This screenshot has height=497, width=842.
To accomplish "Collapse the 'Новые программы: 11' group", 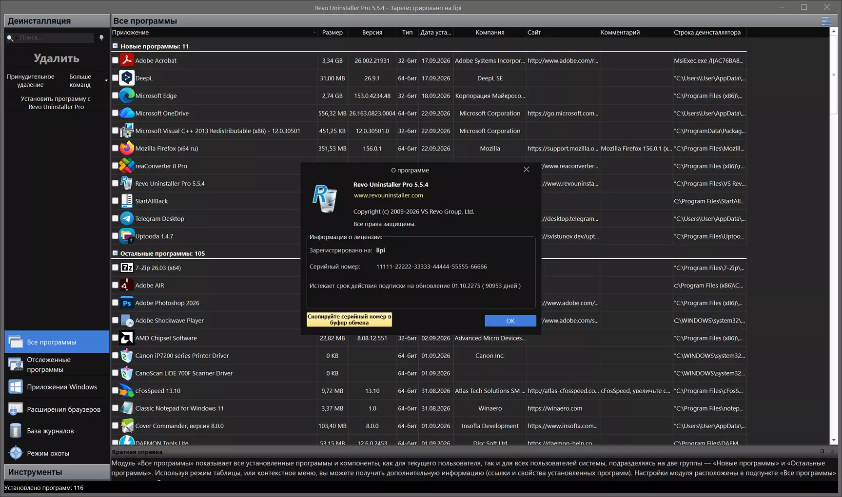I will point(115,46).
